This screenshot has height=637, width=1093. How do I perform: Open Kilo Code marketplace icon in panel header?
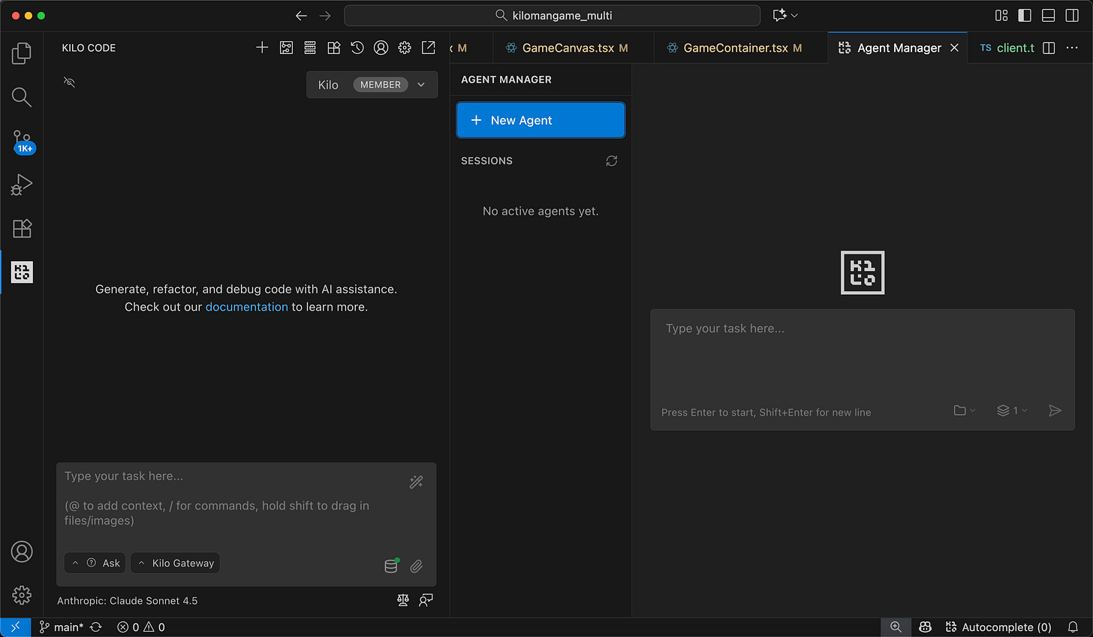point(334,47)
